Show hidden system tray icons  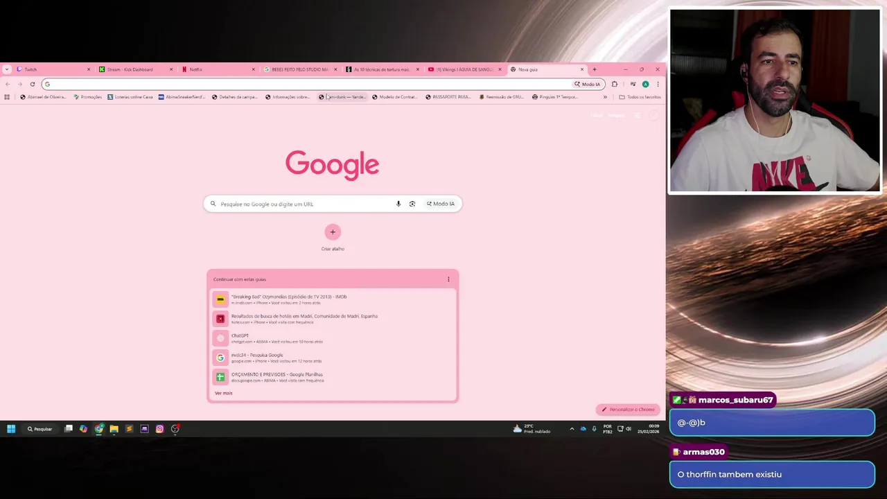(572, 429)
